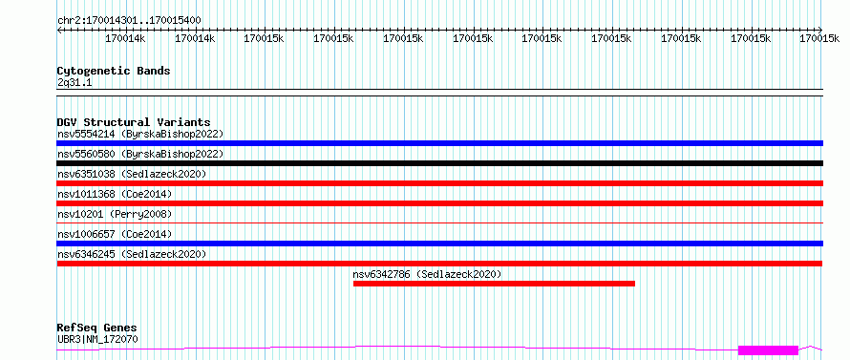Click the magenta UBR3 exon block
This screenshot has width=850, height=360.
tap(768, 350)
